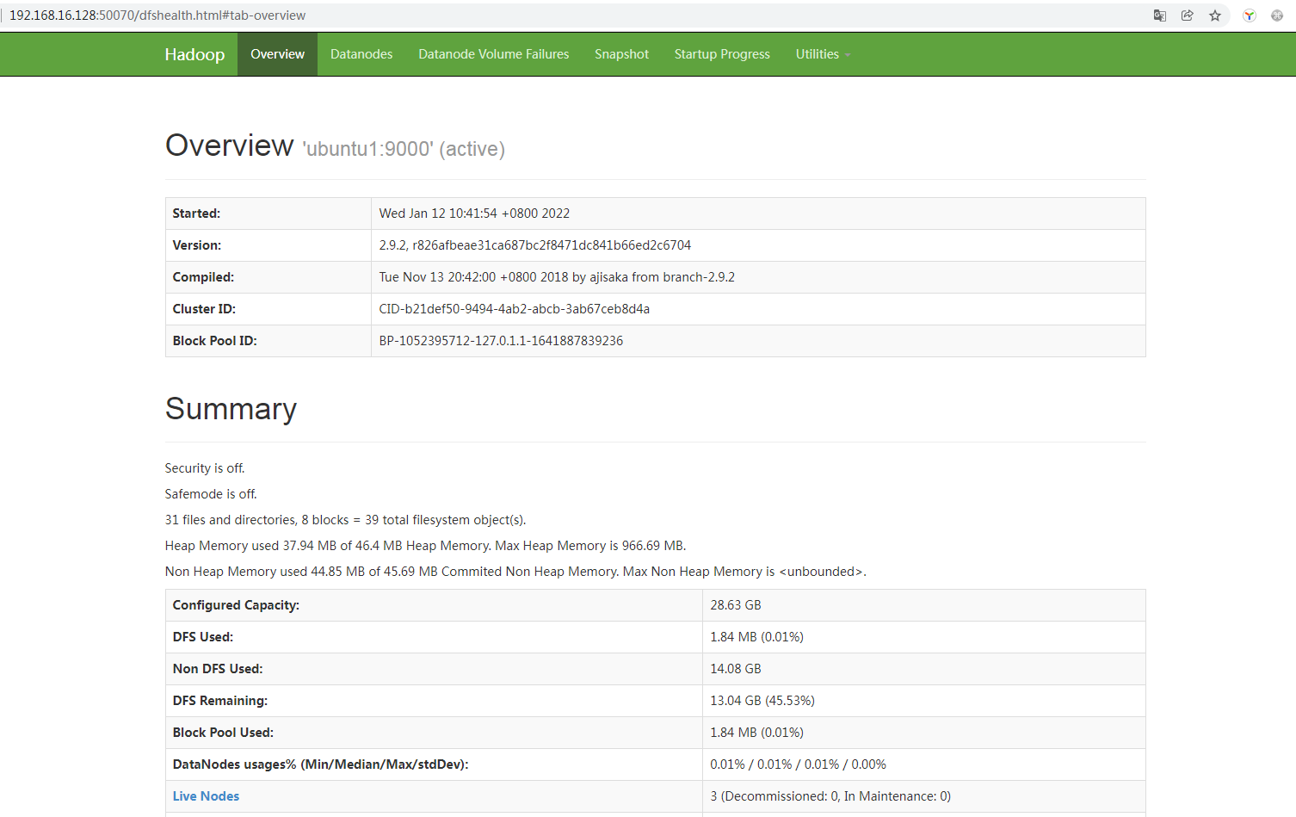Click the 'DFS Used:' label

click(x=203, y=637)
